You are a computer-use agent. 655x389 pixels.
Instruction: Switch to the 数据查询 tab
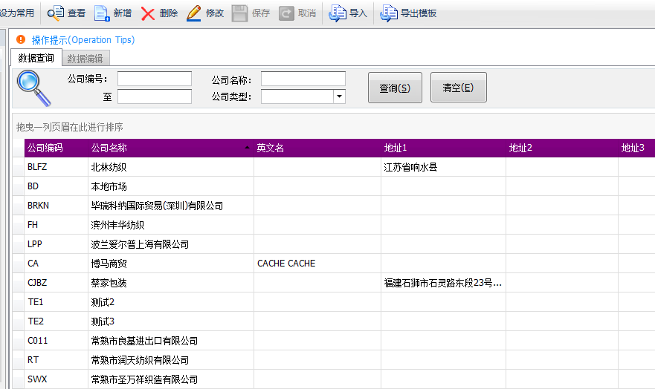[x=36, y=58]
